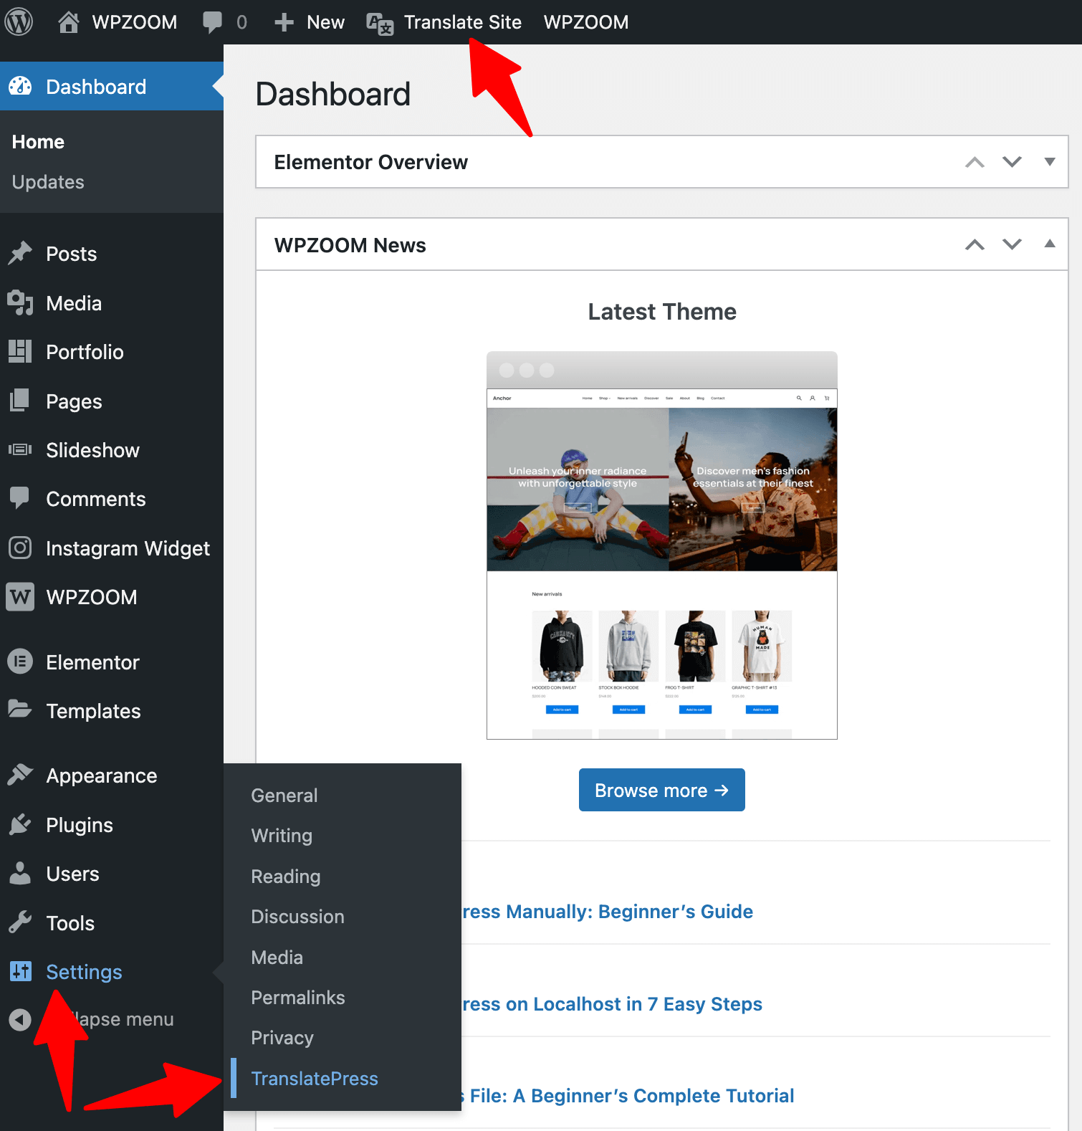Collapse the WPZOOM News panel

1049,244
